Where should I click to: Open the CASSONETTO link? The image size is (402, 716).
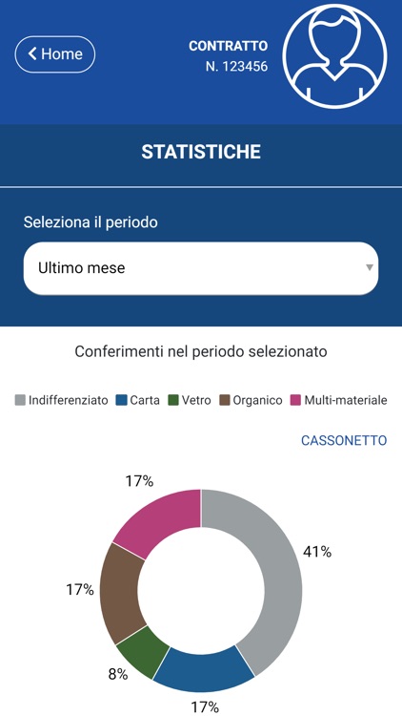344,441
